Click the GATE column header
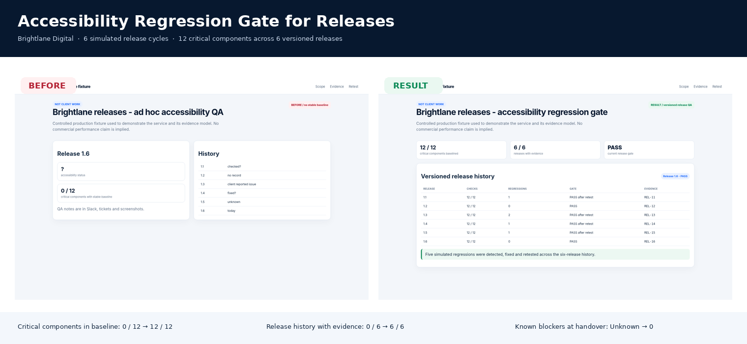The height and width of the screenshot is (344, 747). point(573,189)
